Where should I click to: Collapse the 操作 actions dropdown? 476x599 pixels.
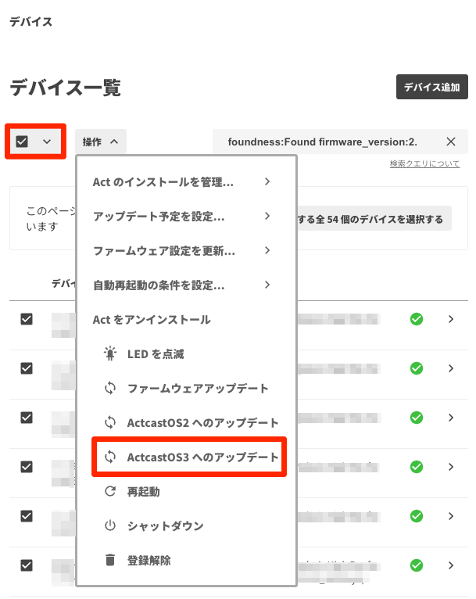coord(101,142)
